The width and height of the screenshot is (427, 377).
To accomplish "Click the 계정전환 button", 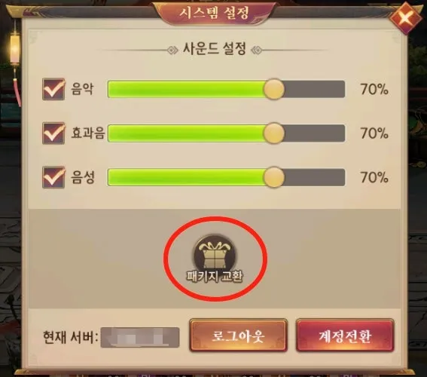I will point(345,336).
